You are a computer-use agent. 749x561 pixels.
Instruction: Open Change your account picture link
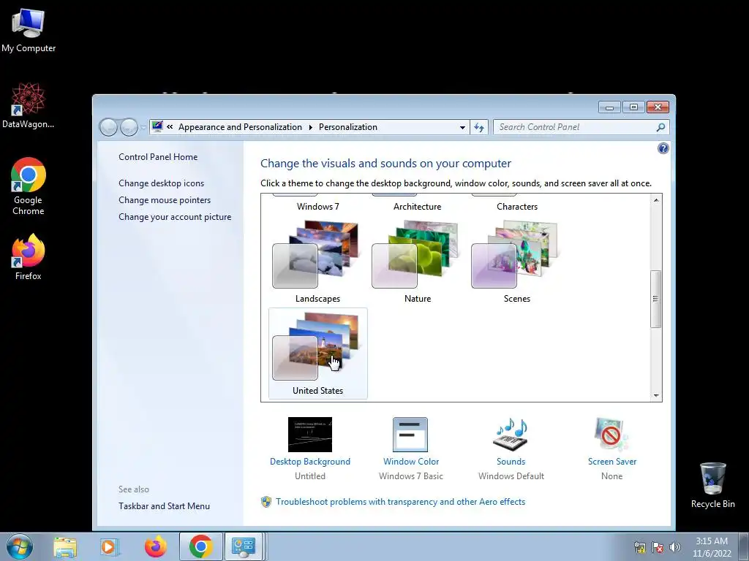(x=175, y=216)
